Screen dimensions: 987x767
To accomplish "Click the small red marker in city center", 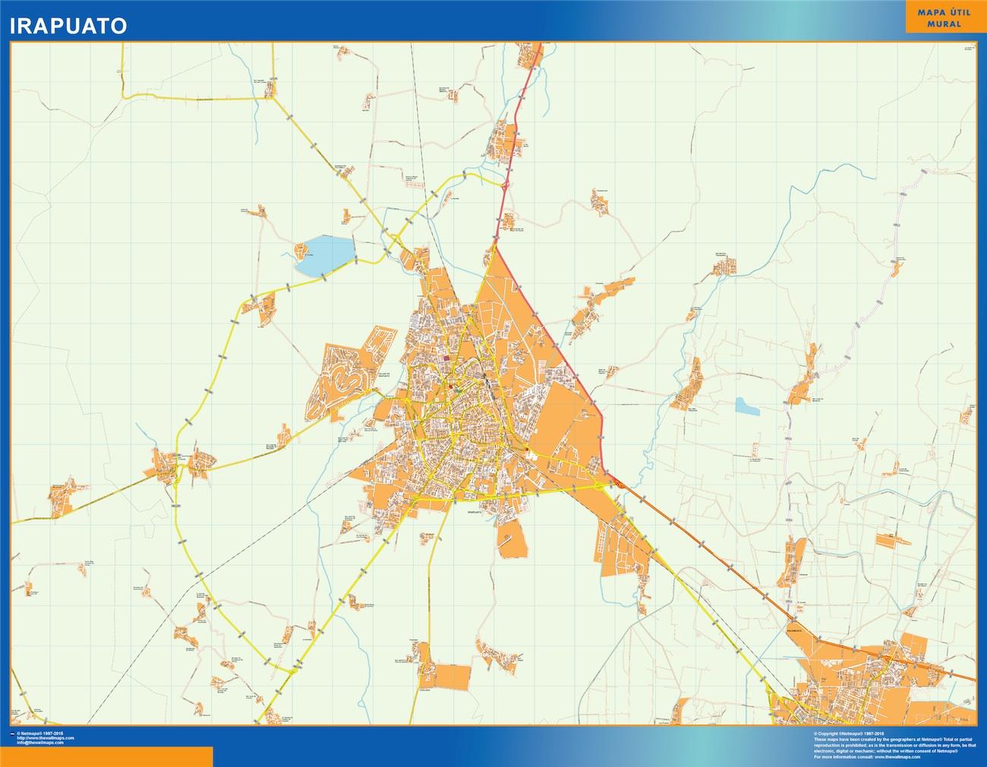I will [451, 387].
